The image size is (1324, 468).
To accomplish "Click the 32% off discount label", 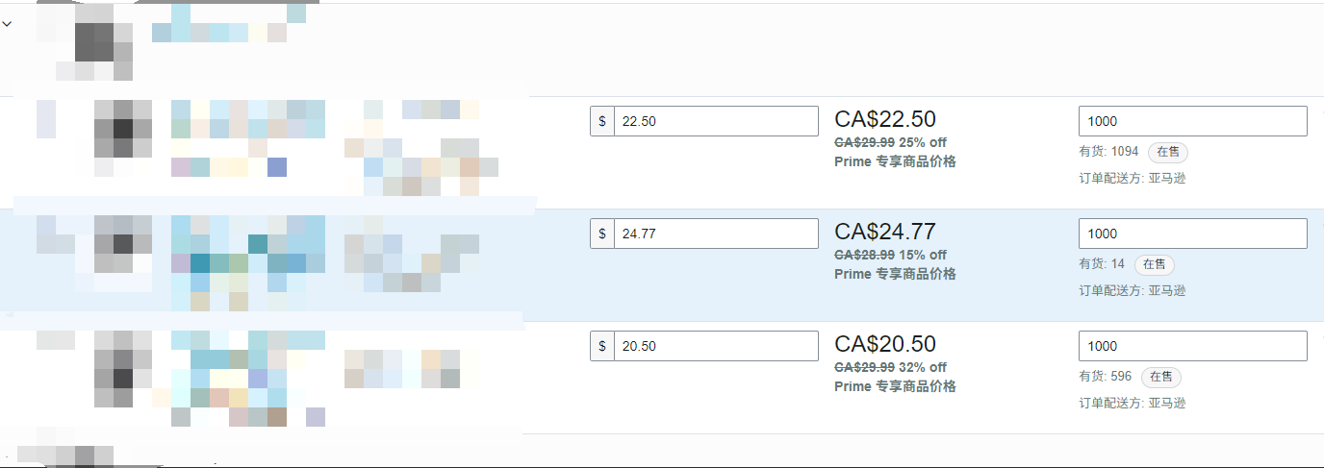I will pos(923,367).
